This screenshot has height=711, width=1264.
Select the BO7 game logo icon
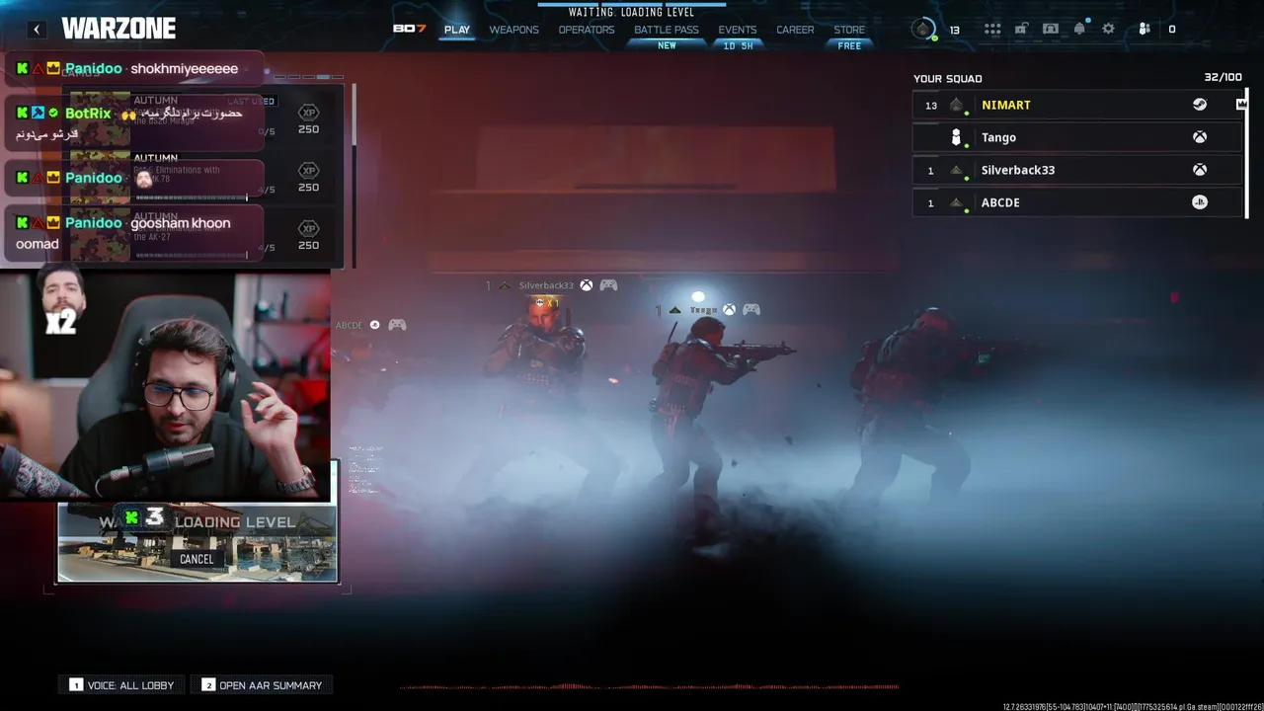click(x=409, y=29)
